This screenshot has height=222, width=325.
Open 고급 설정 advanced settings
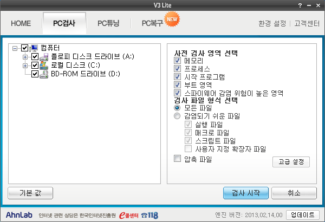point(291,162)
